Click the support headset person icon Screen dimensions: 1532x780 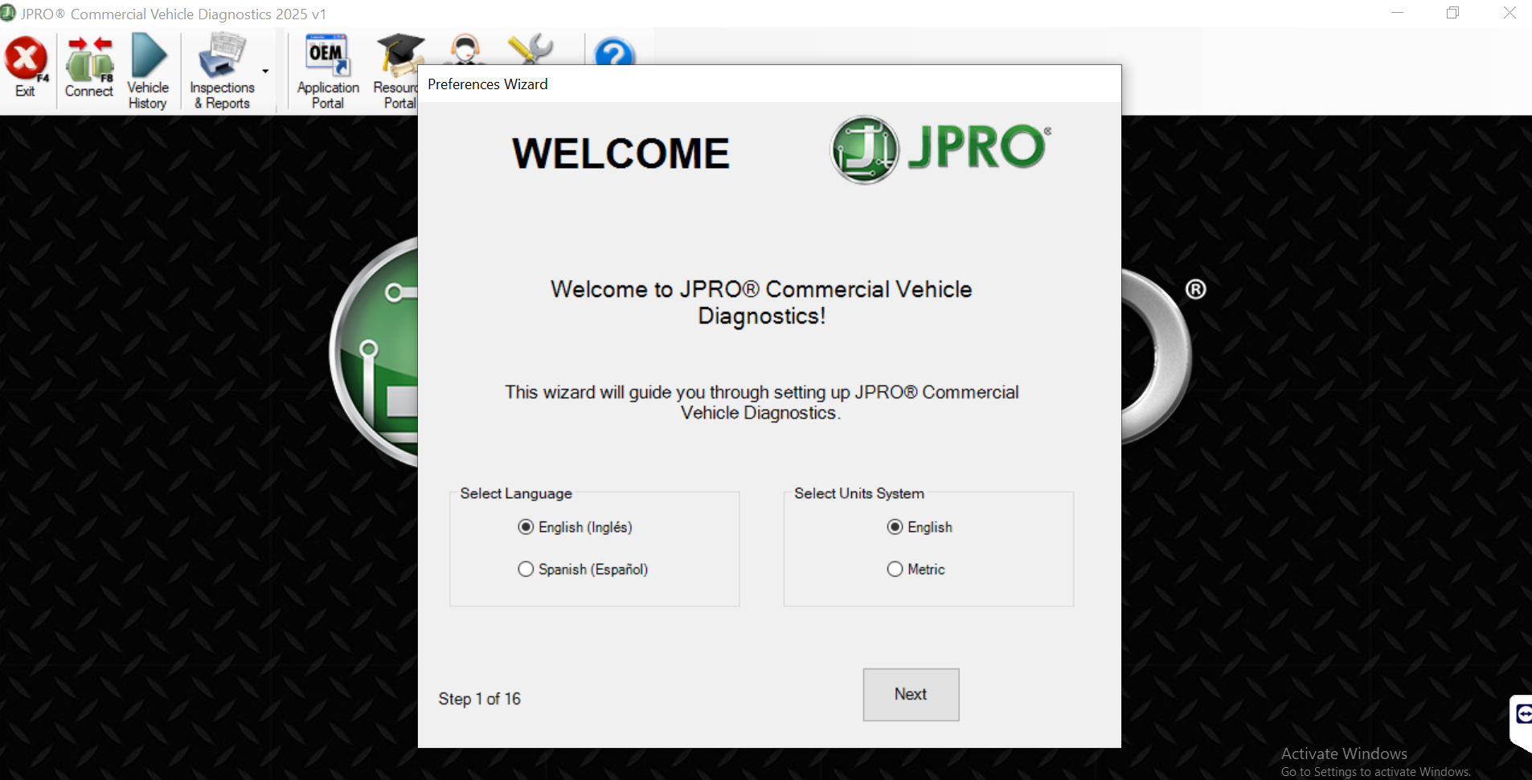coord(465,49)
